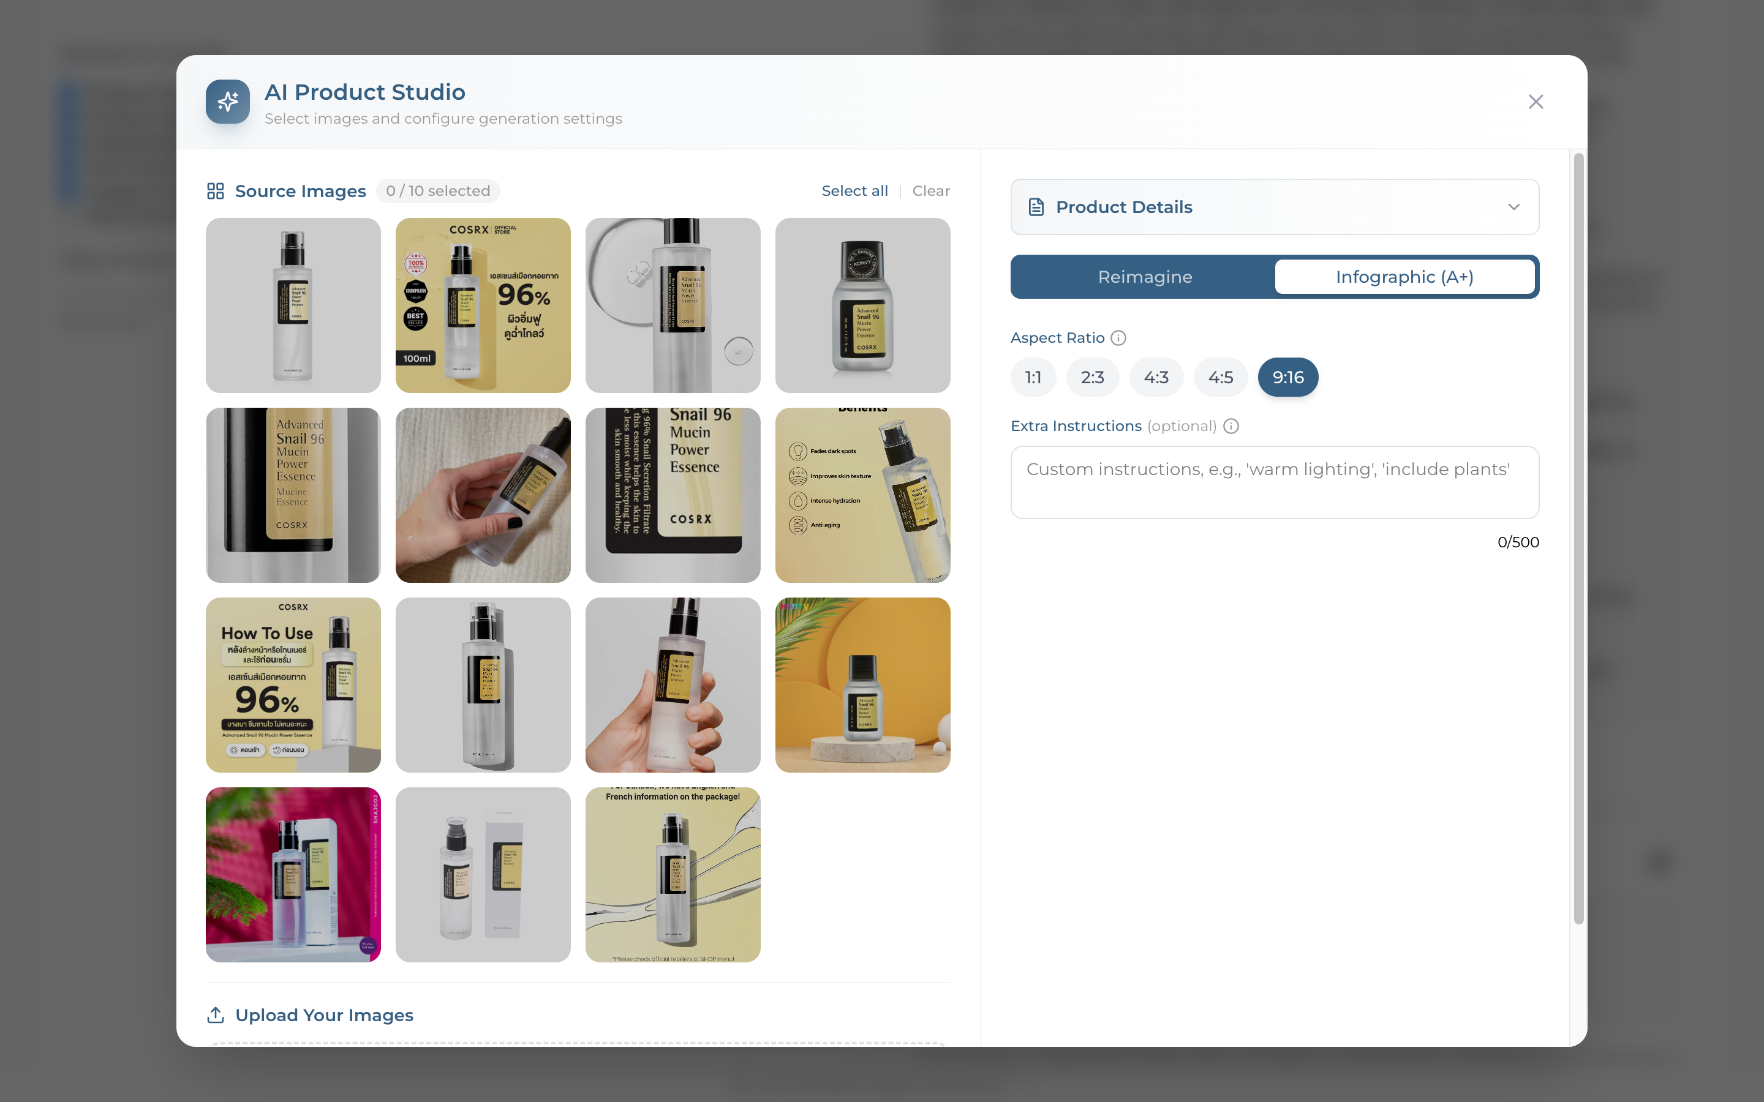
Task: Click Clear to deselect images
Action: click(931, 191)
